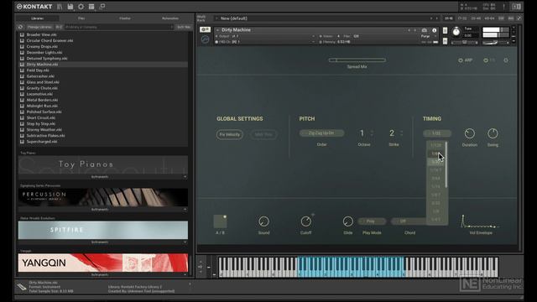
Task: Click the Tune knob
Action: point(456,32)
